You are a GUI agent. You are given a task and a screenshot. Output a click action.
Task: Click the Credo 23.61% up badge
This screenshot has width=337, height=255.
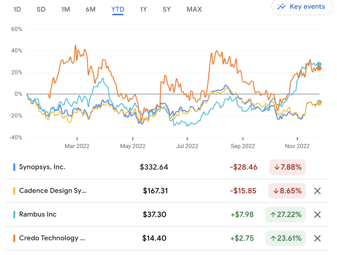coord(286,238)
